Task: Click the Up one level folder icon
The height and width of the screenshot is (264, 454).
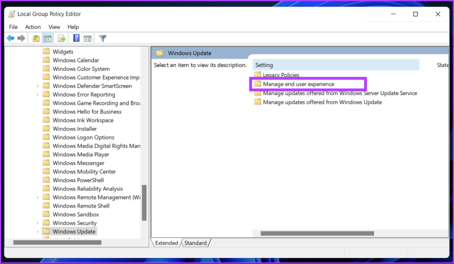Action: [36, 38]
